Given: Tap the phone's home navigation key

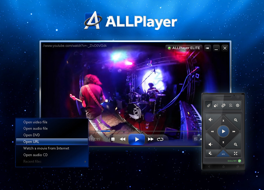Looking at the screenshot, I should pos(223,167).
